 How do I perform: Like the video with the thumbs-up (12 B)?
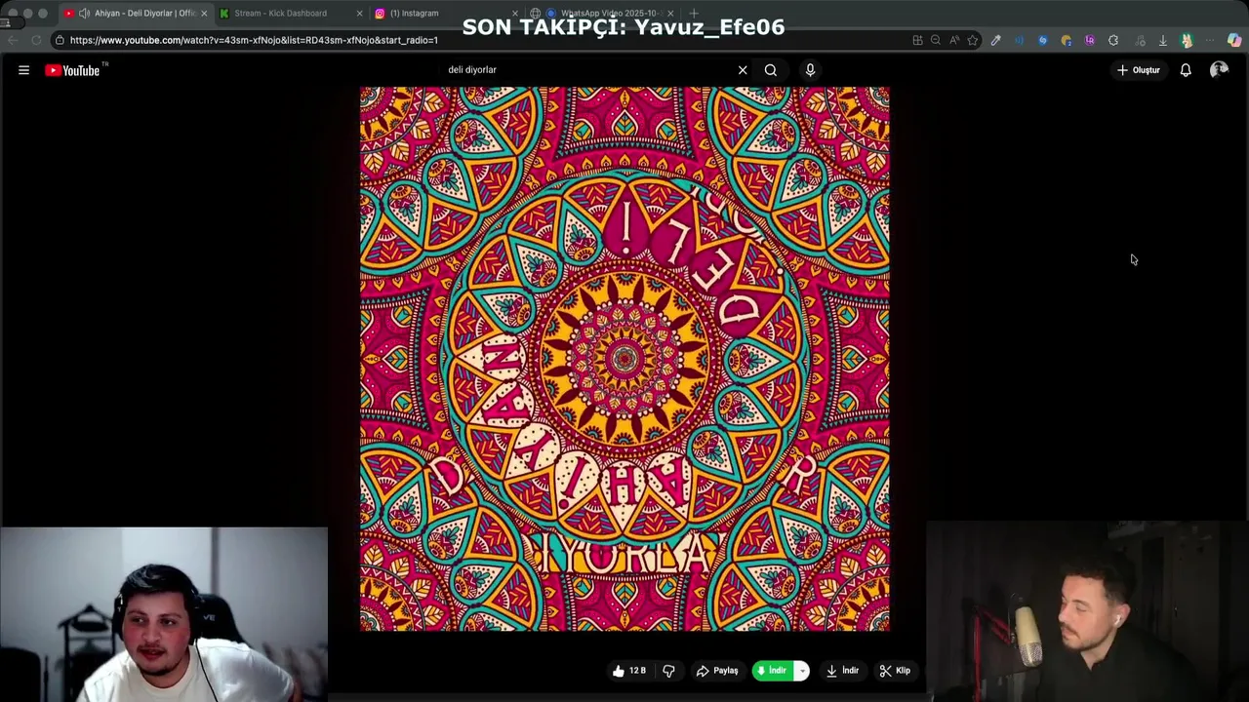tap(629, 671)
